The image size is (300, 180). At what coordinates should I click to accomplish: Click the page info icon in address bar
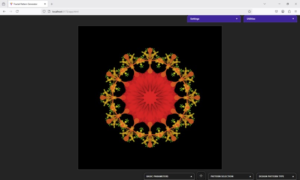(49, 12)
